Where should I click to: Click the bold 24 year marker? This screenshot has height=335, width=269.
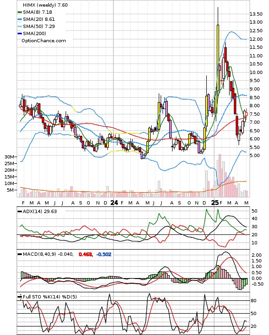(x=114, y=203)
